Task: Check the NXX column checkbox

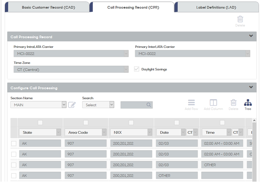Action: point(131,123)
